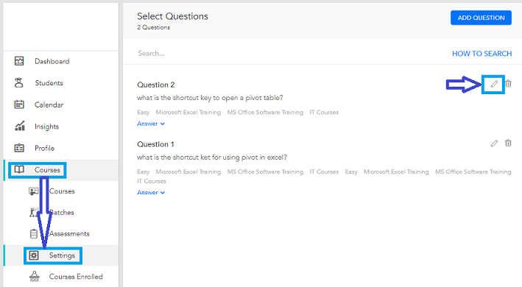Delete Question 2 using trash icon
This screenshot has width=522, height=287.
[x=508, y=83]
